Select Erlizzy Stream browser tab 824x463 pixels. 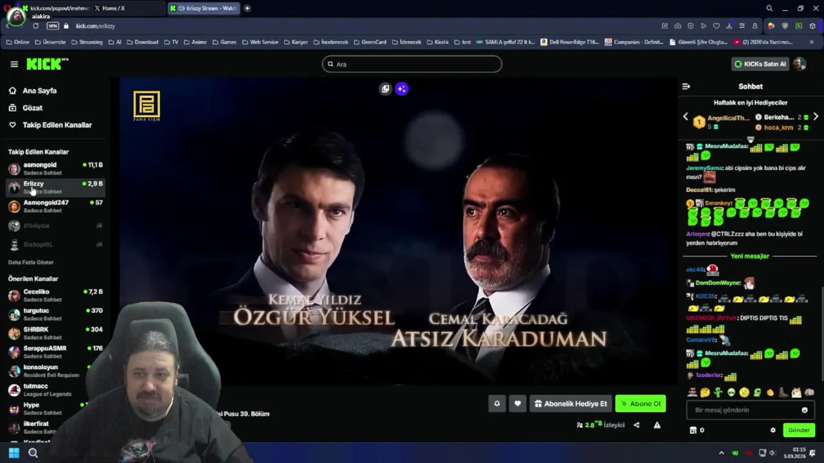click(204, 8)
